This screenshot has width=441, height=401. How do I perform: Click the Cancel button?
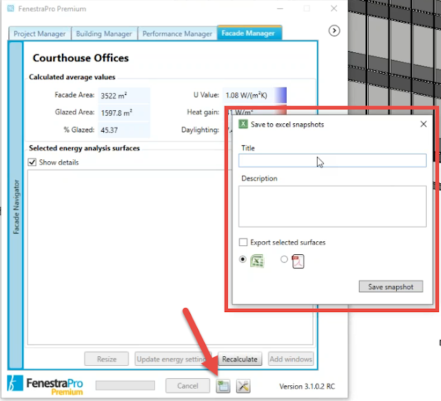[x=187, y=386]
